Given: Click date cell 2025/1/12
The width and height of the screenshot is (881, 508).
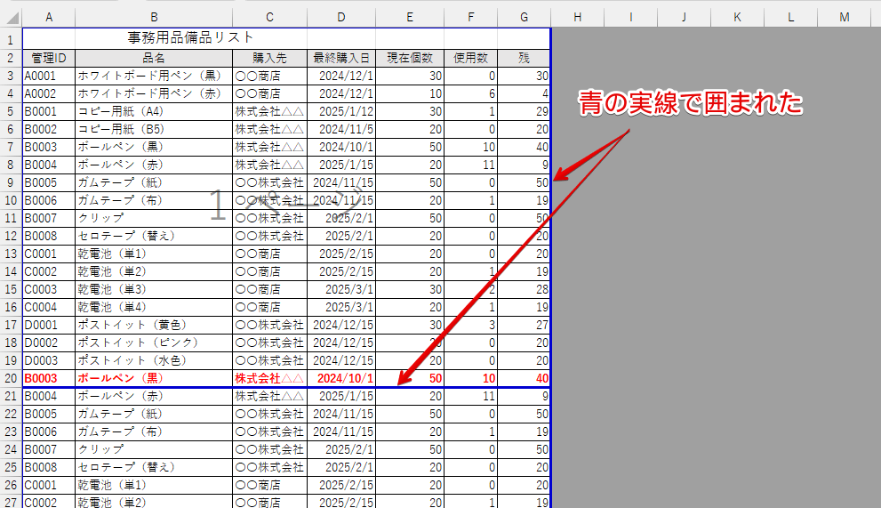Looking at the screenshot, I should pos(341,111).
